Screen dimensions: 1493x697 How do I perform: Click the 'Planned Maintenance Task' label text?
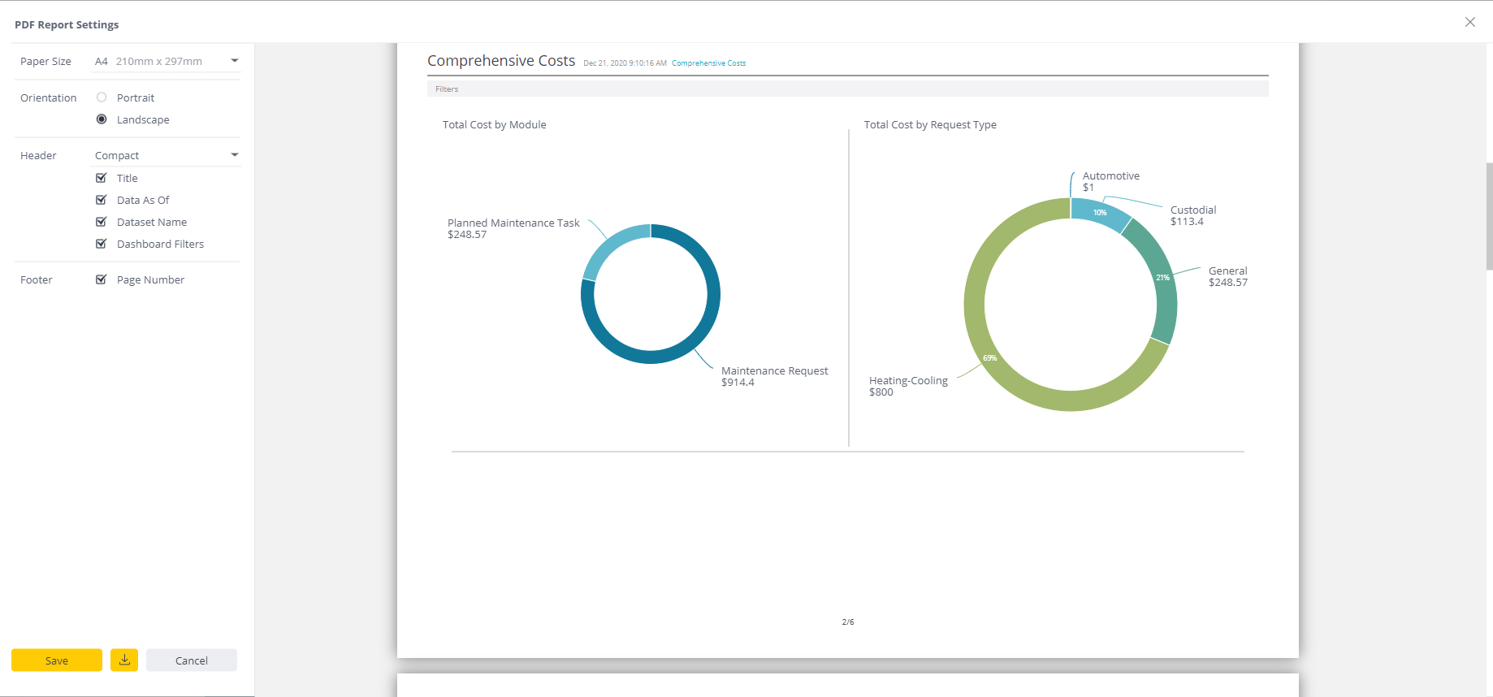pyautogui.click(x=513, y=223)
